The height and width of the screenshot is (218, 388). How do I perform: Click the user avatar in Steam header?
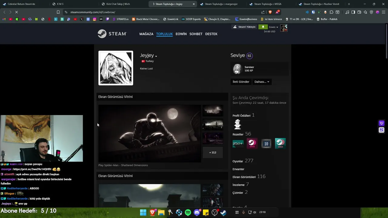(x=284, y=28)
